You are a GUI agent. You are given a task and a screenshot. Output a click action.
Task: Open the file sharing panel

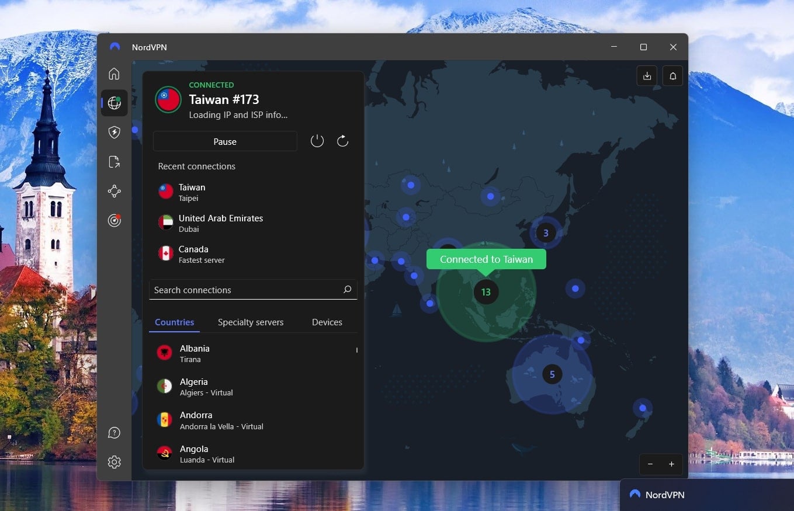114,162
